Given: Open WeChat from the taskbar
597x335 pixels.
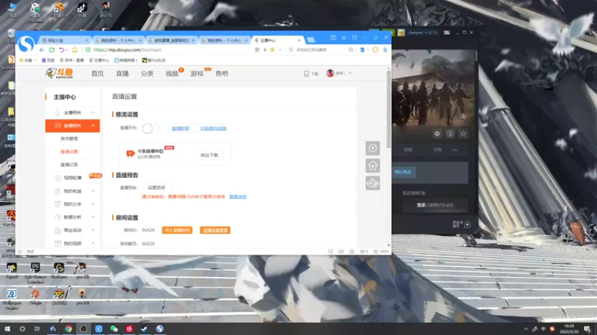Looking at the screenshot, I should (x=114, y=328).
